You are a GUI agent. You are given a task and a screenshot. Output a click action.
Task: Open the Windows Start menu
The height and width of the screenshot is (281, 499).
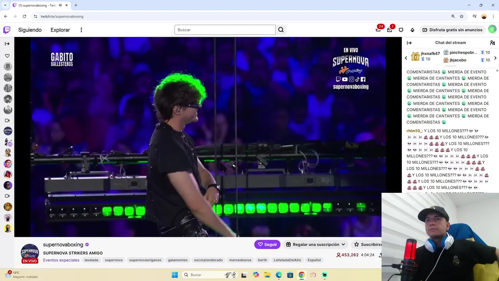[175, 275]
